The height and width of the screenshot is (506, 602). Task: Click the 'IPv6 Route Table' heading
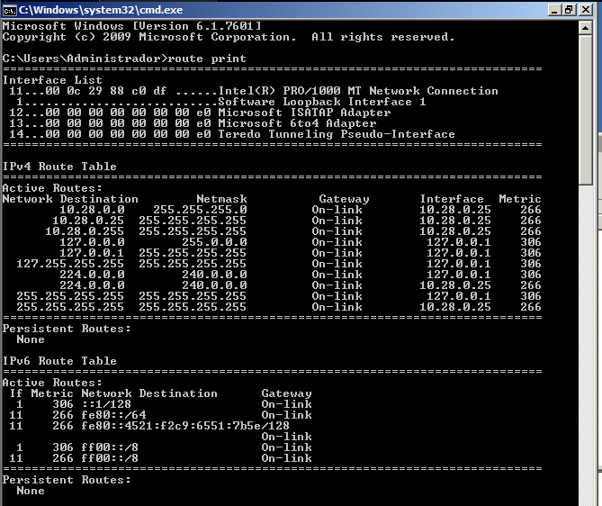click(x=59, y=361)
